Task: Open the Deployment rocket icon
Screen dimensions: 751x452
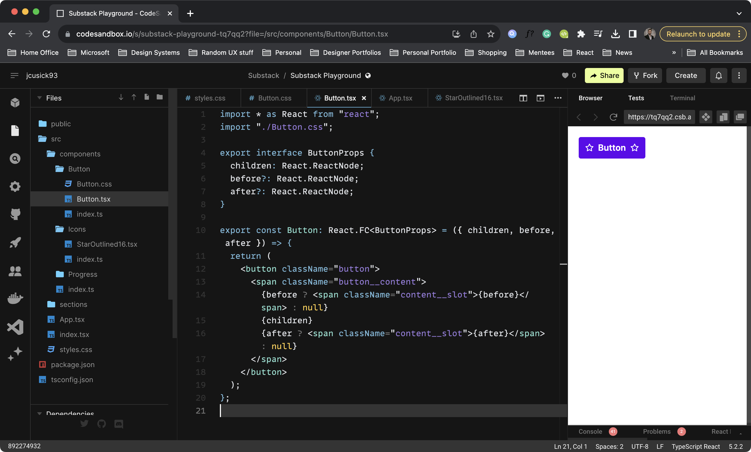Action: coord(15,243)
